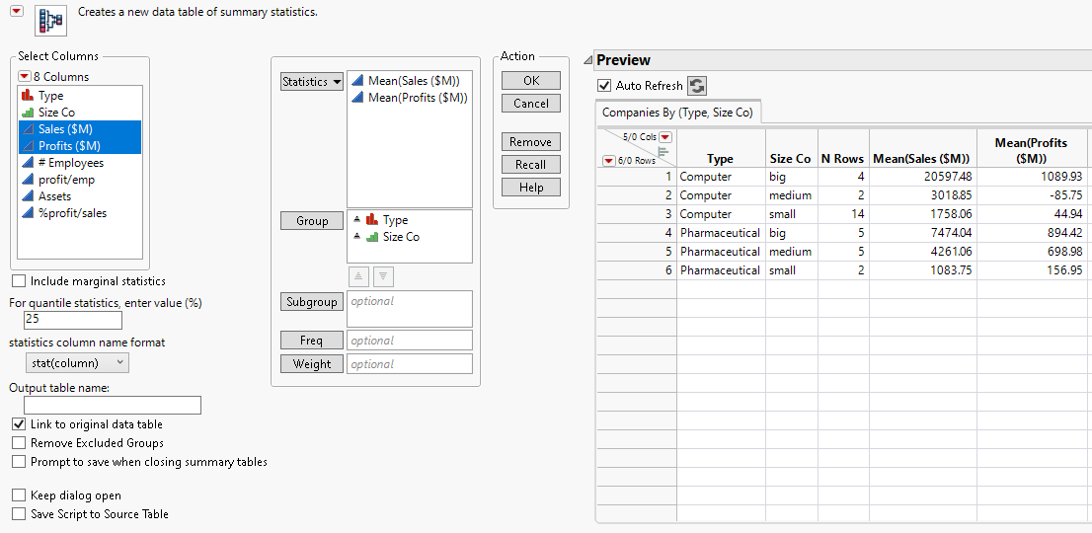This screenshot has height=533, width=1092.
Task: Click the nominal icon beside Type
Action: pos(28,96)
